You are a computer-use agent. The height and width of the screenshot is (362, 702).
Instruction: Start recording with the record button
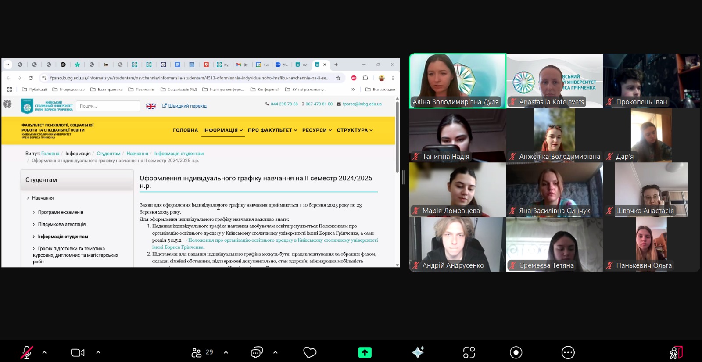pyautogui.click(x=516, y=352)
